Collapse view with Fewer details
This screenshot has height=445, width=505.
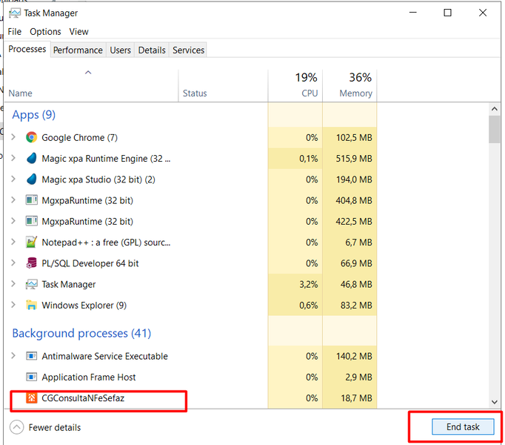pyautogui.click(x=45, y=427)
